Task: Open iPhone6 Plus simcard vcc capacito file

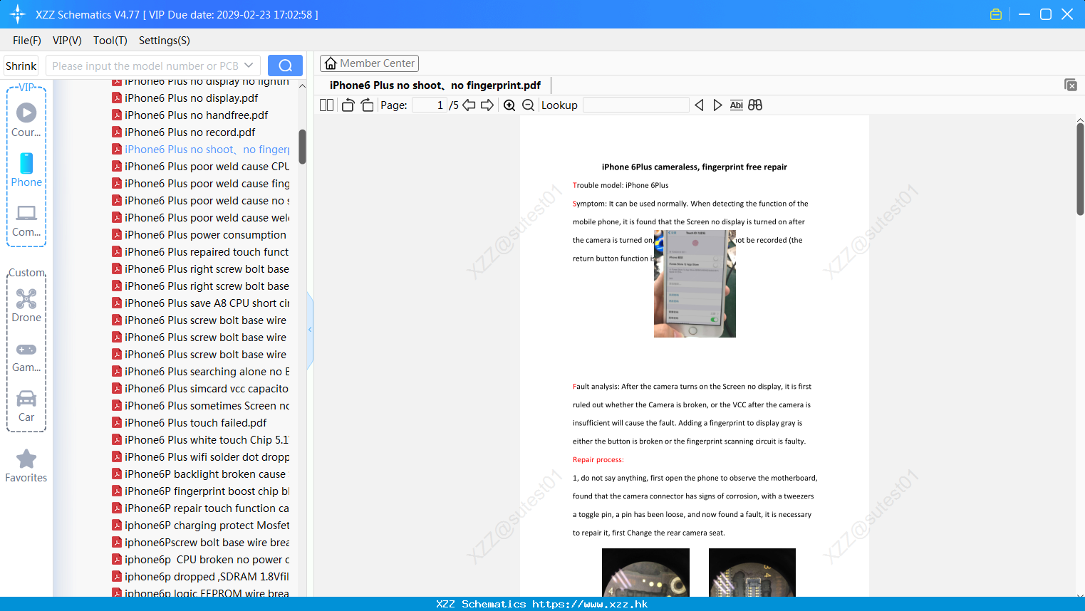Action: point(207,389)
